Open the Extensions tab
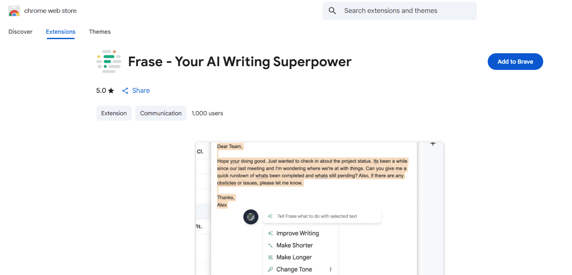Screen dimensions: 572x275 60,32
